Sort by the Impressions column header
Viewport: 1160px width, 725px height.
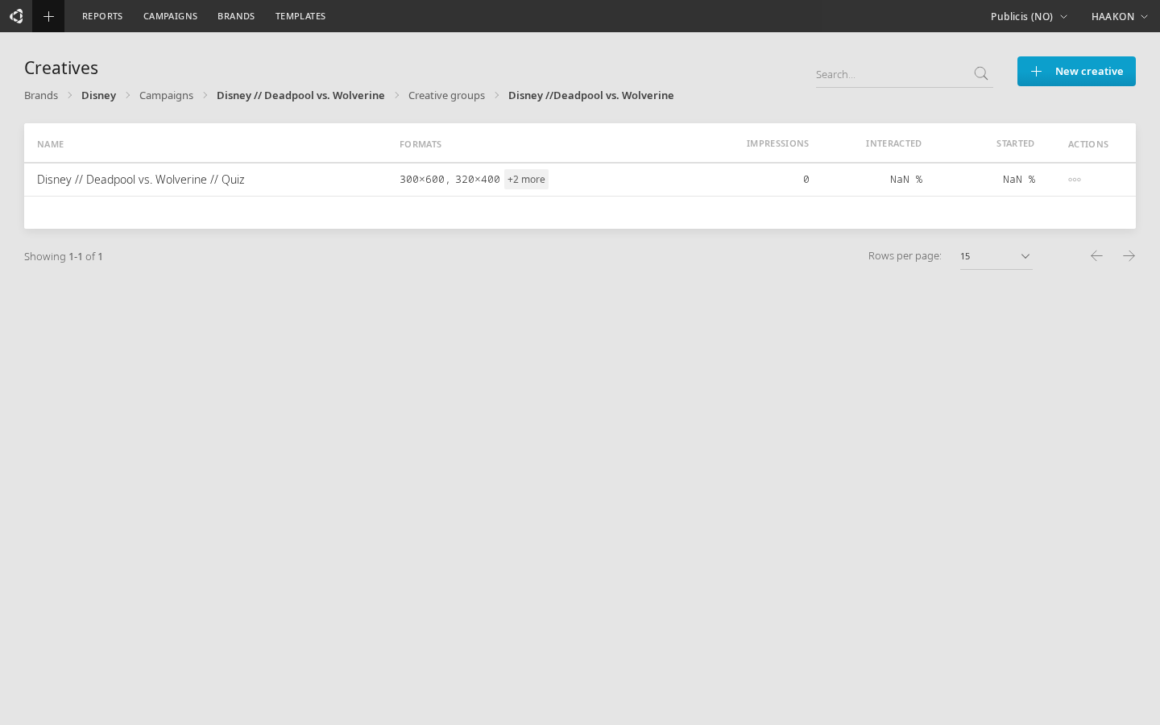point(777,143)
